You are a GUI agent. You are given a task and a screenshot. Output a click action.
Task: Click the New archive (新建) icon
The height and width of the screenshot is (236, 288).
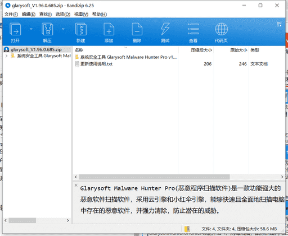pyautogui.click(x=81, y=29)
